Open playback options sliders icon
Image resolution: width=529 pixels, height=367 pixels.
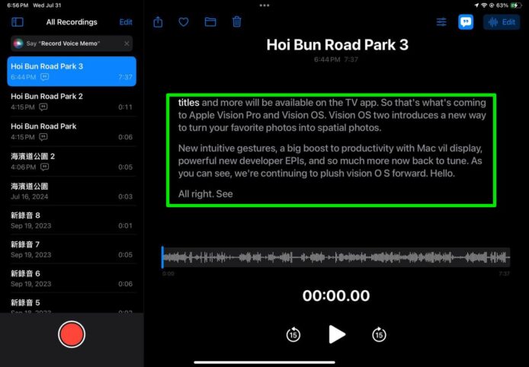pos(441,22)
